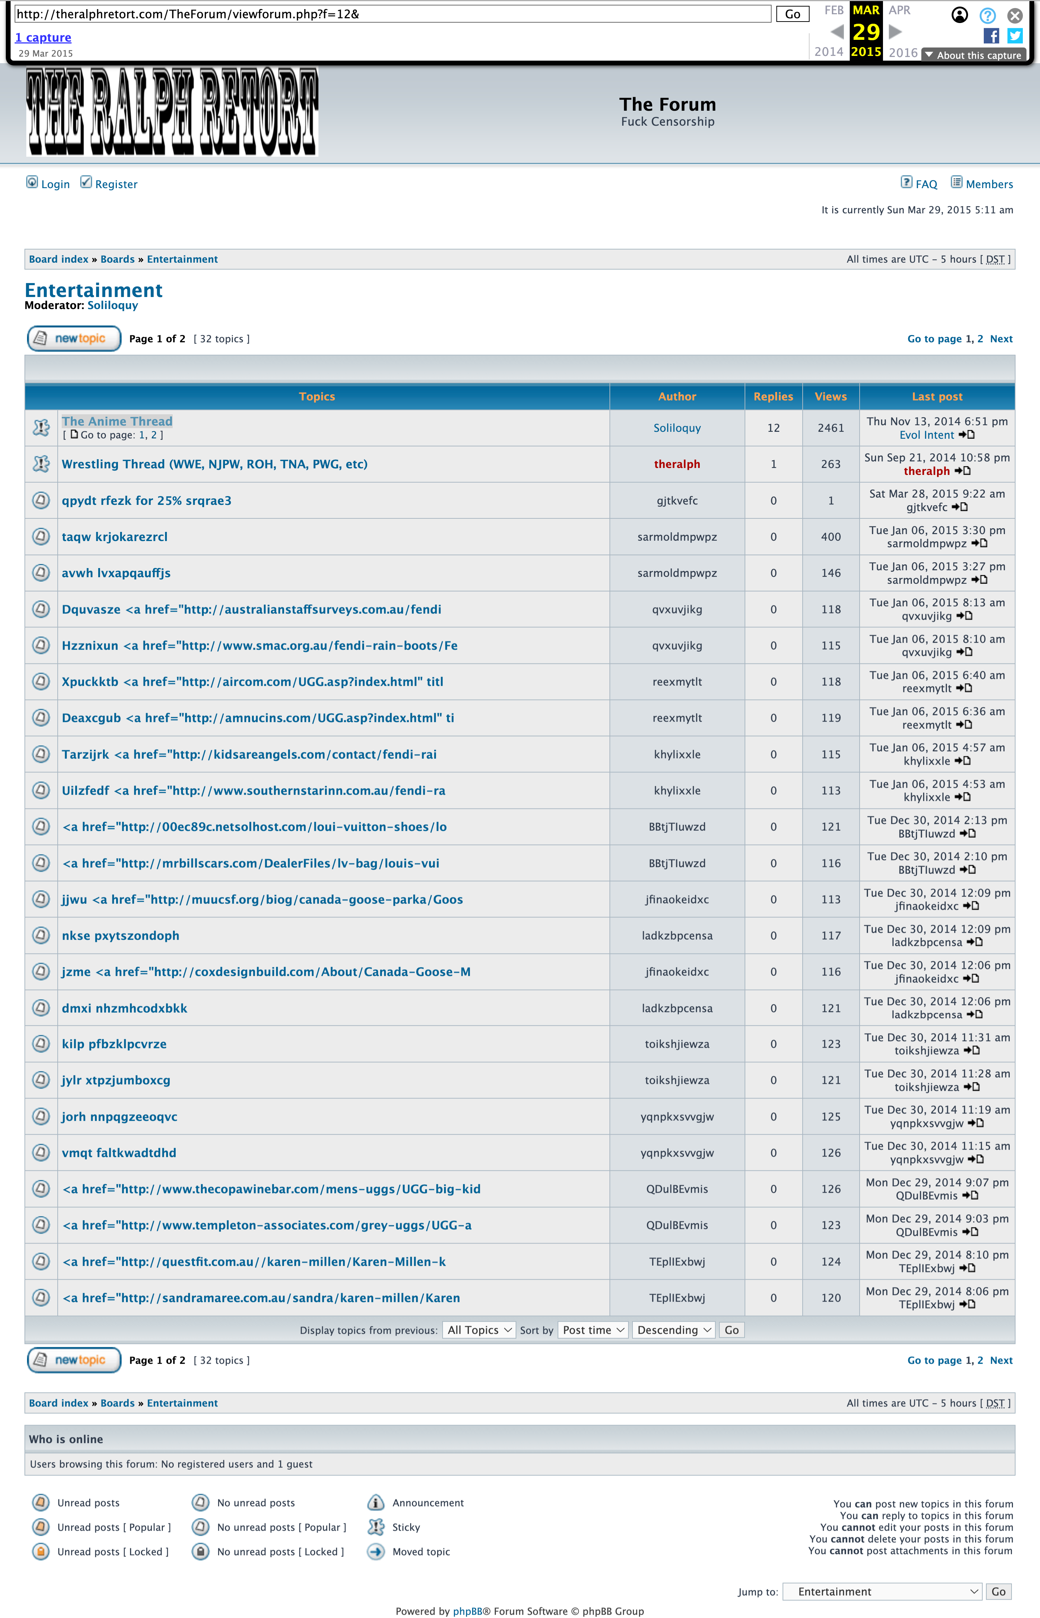This screenshot has height=1618, width=1040.
Task: View latest post icon for Anime Thread
Action: (966, 435)
